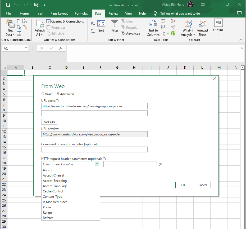Click the Select All corner triangle
The height and width of the screenshot is (229, 246).
(x=5, y=68)
